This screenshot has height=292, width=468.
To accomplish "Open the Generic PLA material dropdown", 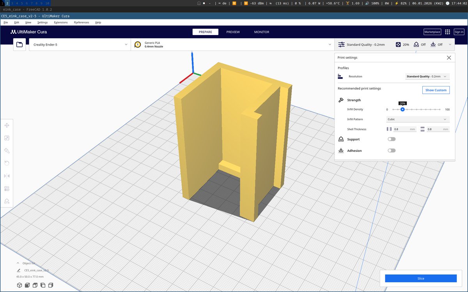I will pyautogui.click(x=232, y=45).
